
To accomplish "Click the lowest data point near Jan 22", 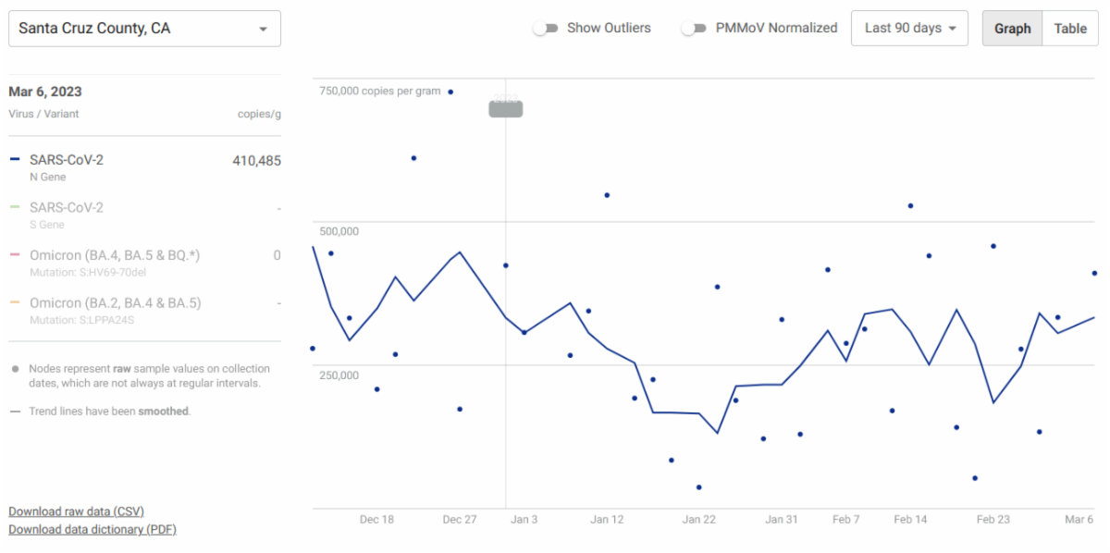I will (698, 487).
